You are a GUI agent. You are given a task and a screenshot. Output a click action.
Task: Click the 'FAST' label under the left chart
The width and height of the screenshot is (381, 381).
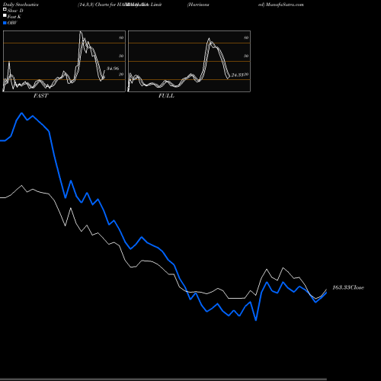(x=40, y=96)
